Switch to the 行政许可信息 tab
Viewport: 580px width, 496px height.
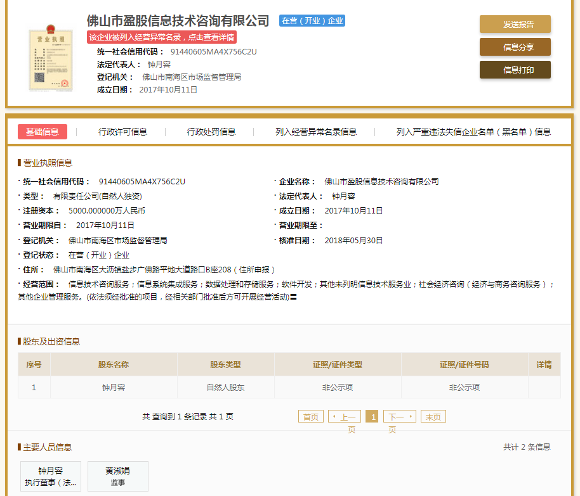[x=122, y=132]
